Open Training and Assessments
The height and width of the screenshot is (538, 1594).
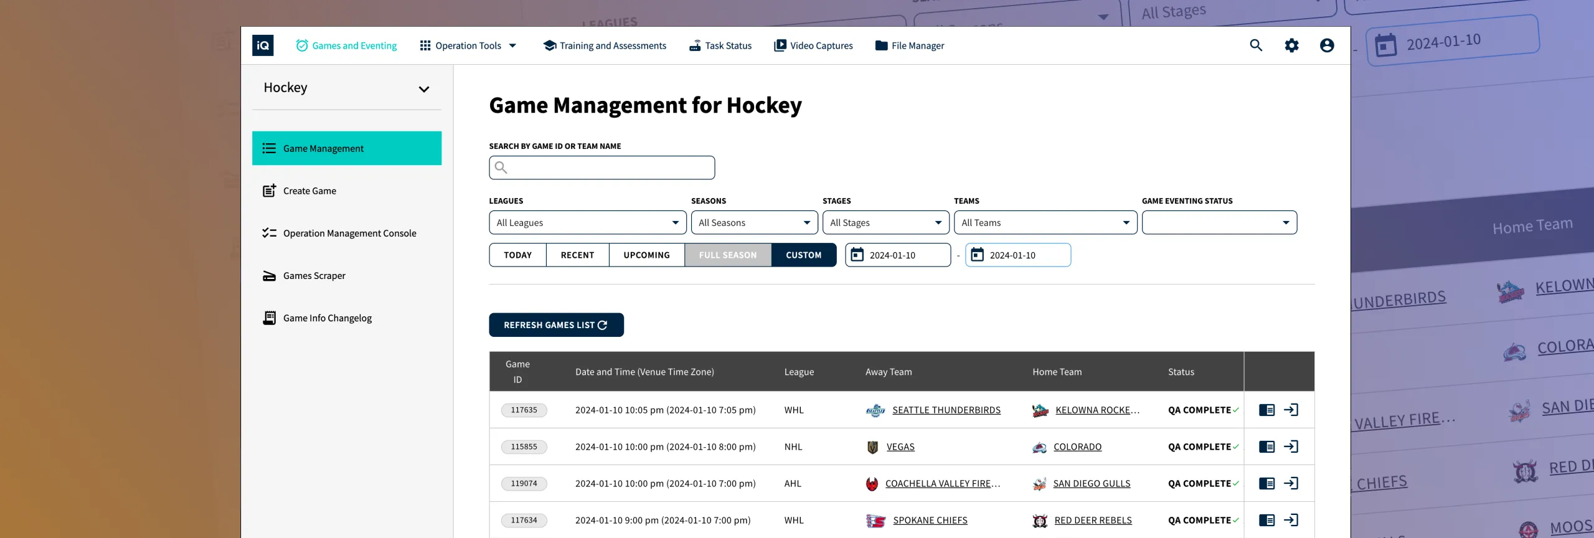click(x=605, y=45)
